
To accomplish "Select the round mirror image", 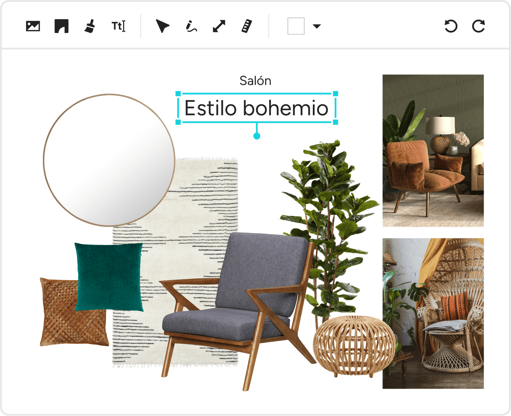I will pos(109,160).
